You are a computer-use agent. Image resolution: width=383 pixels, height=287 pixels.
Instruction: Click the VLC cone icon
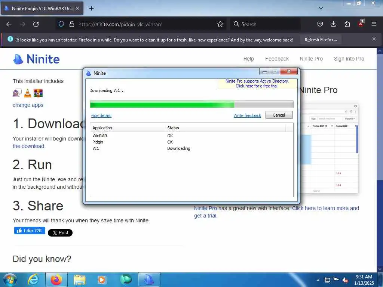pos(28,93)
